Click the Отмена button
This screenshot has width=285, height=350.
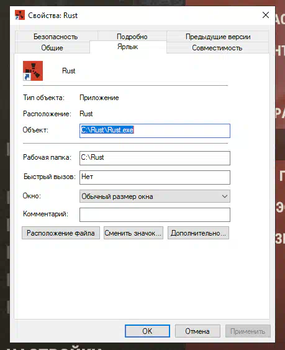[197, 331]
